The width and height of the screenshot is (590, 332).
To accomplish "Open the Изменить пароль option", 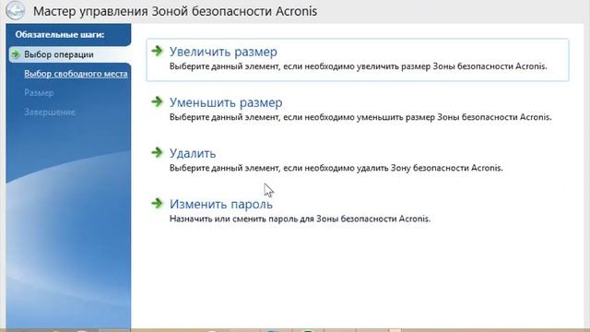I will [221, 204].
